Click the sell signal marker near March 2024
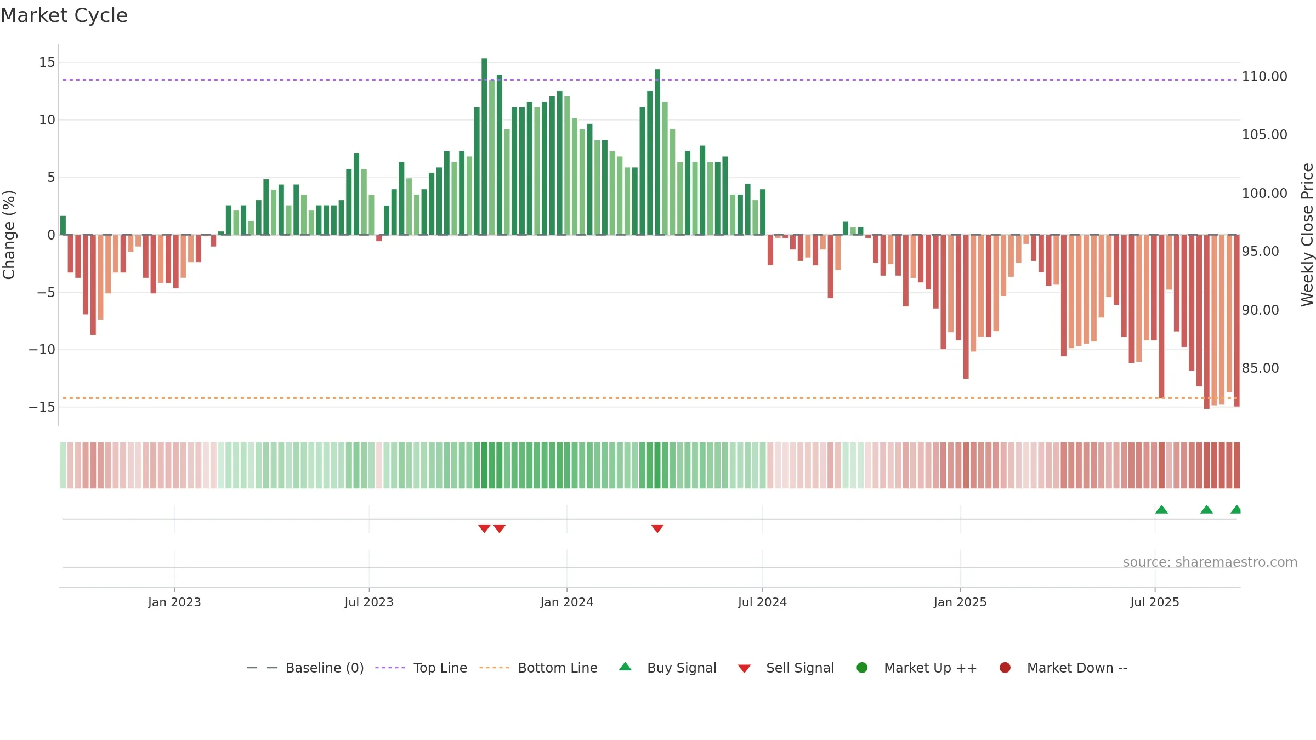The height and width of the screenshot is (740, 1316). pyautogui.click(x=657, y=528)
